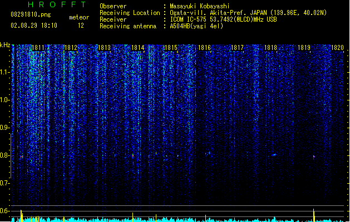Viewport: 350px width, 222px height.
Task: Click the 1811 time marker
Action: tap(38, 48)
